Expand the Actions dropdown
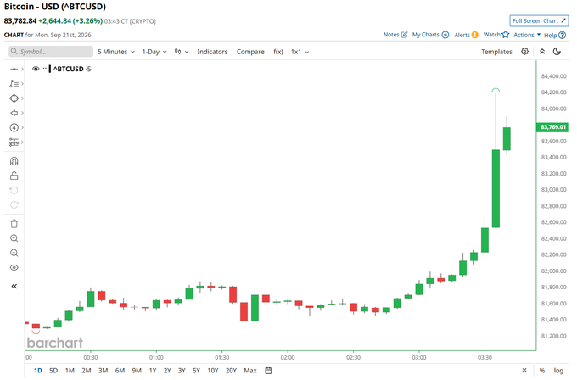Screen dimensions: 577x380 pos(527,35)
